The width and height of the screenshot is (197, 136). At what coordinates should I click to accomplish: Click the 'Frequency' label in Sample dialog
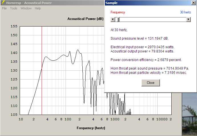118,12
